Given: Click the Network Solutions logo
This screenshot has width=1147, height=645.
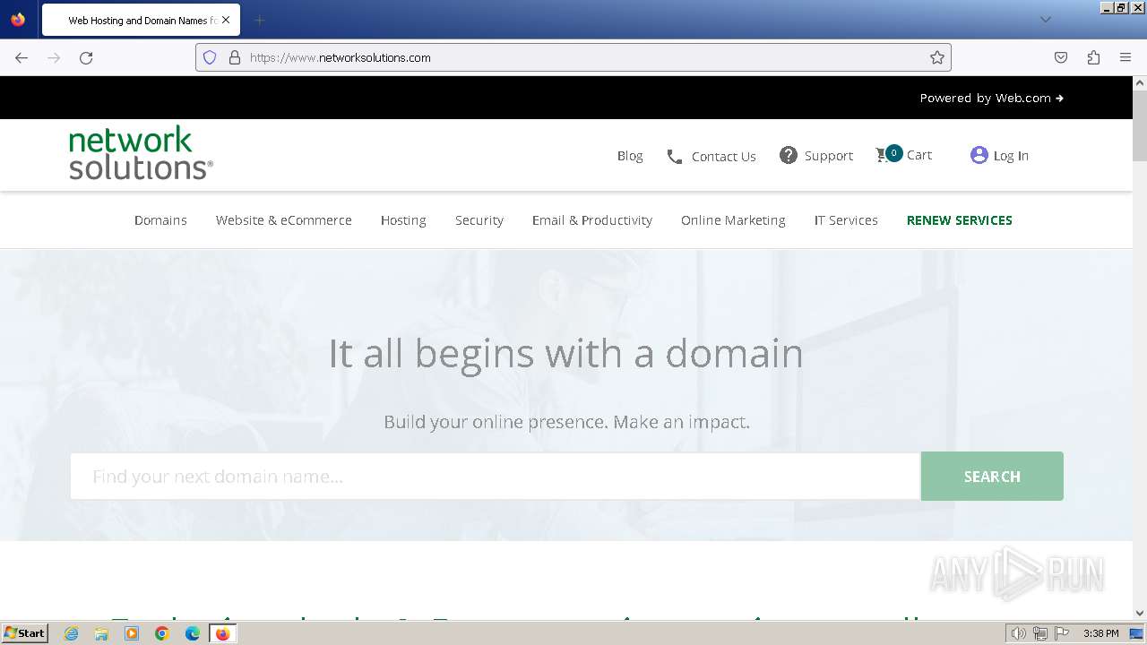Looking at the screenshot, I should click(141, 152).
